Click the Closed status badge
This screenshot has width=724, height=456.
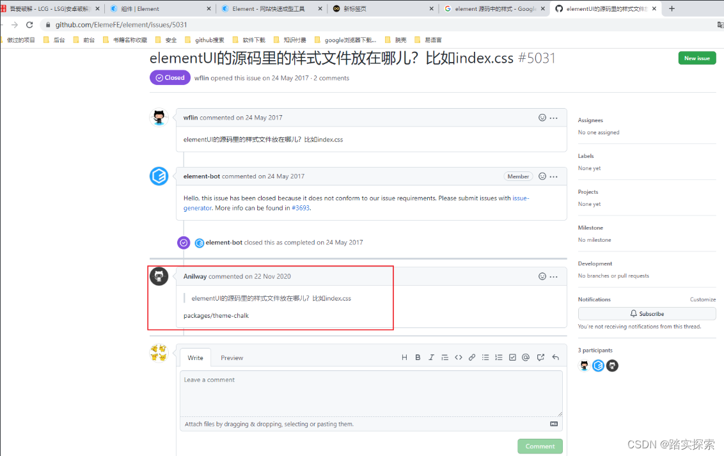tap(170, 77)
